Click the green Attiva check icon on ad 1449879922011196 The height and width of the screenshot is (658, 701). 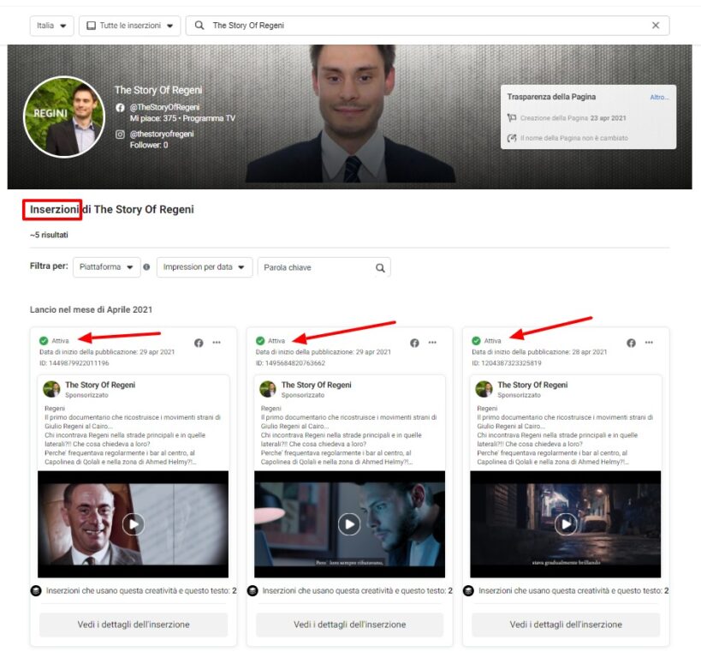click(44, 341)
